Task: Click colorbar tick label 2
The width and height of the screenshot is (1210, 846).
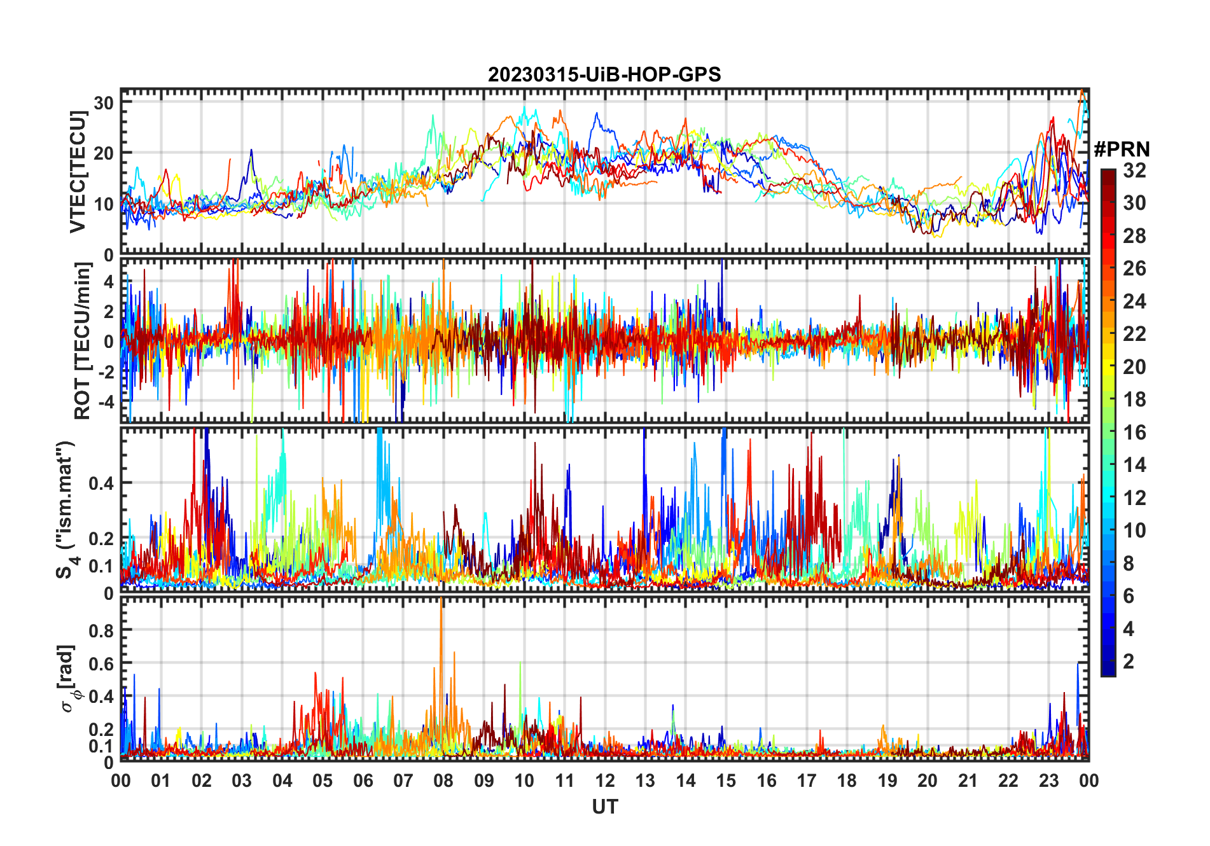Action: pos(1129,661)
